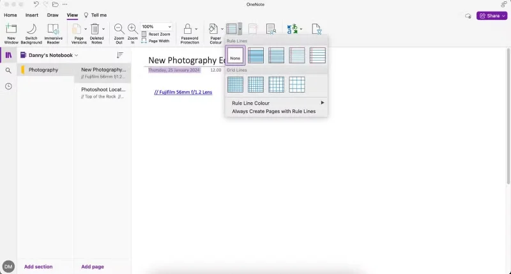Screen dimensions: 511x274
Task: Click the sort pages icon
Action: click(120, 55)
